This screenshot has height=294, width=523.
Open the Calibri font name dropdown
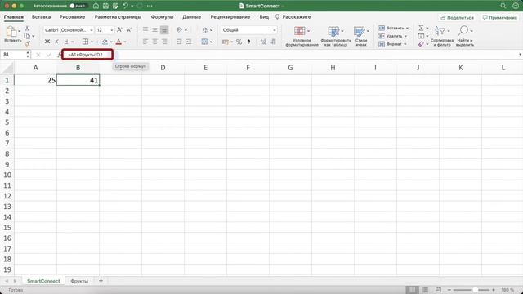click(x=91, y=30)
